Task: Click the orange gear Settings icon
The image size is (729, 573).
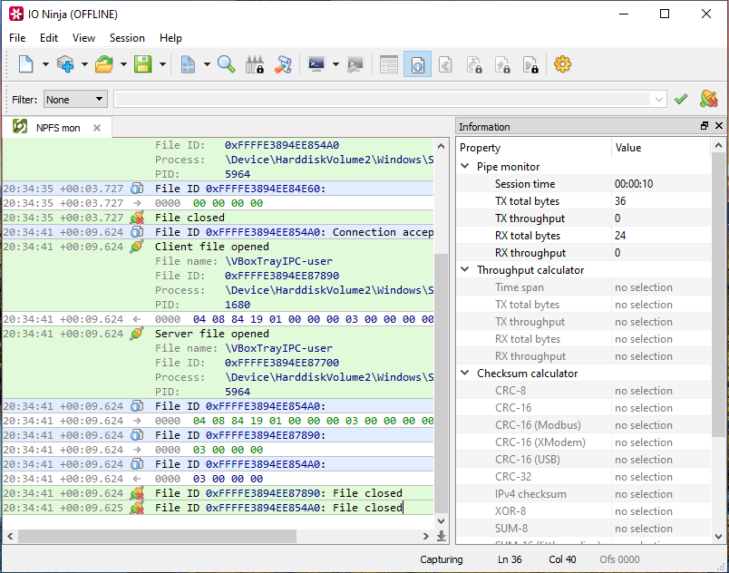Action: [x=562, y=64]
